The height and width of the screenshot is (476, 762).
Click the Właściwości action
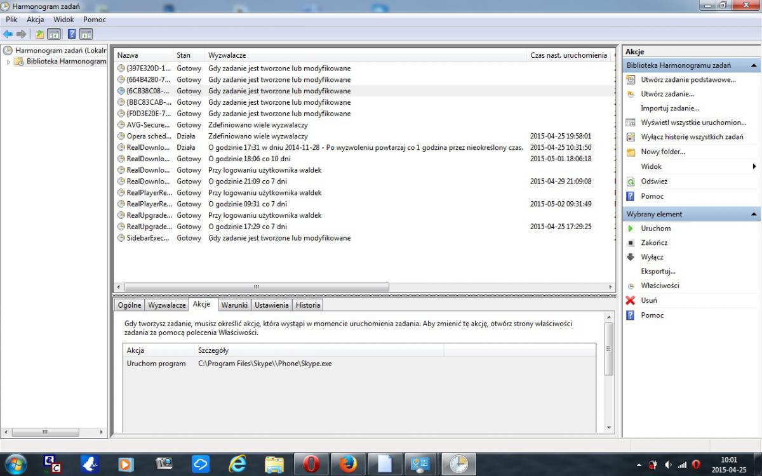(660, 286)
